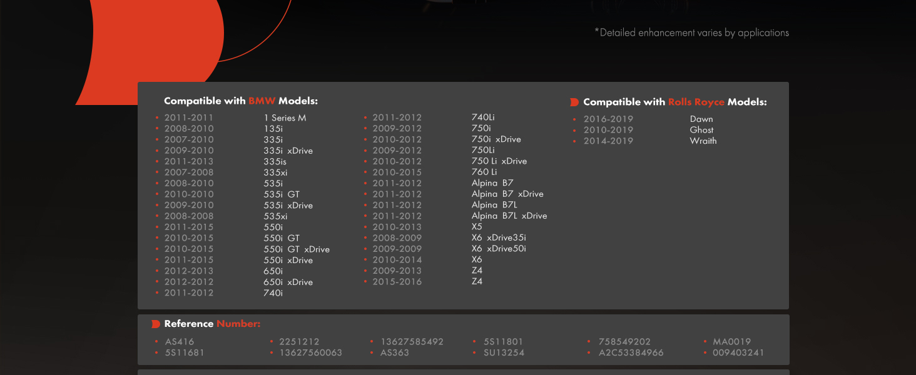Image resolution: width=916 pixels, height=375 pixels.
Task: Choose the "2012-2013" year range
Action: (189, 271)
